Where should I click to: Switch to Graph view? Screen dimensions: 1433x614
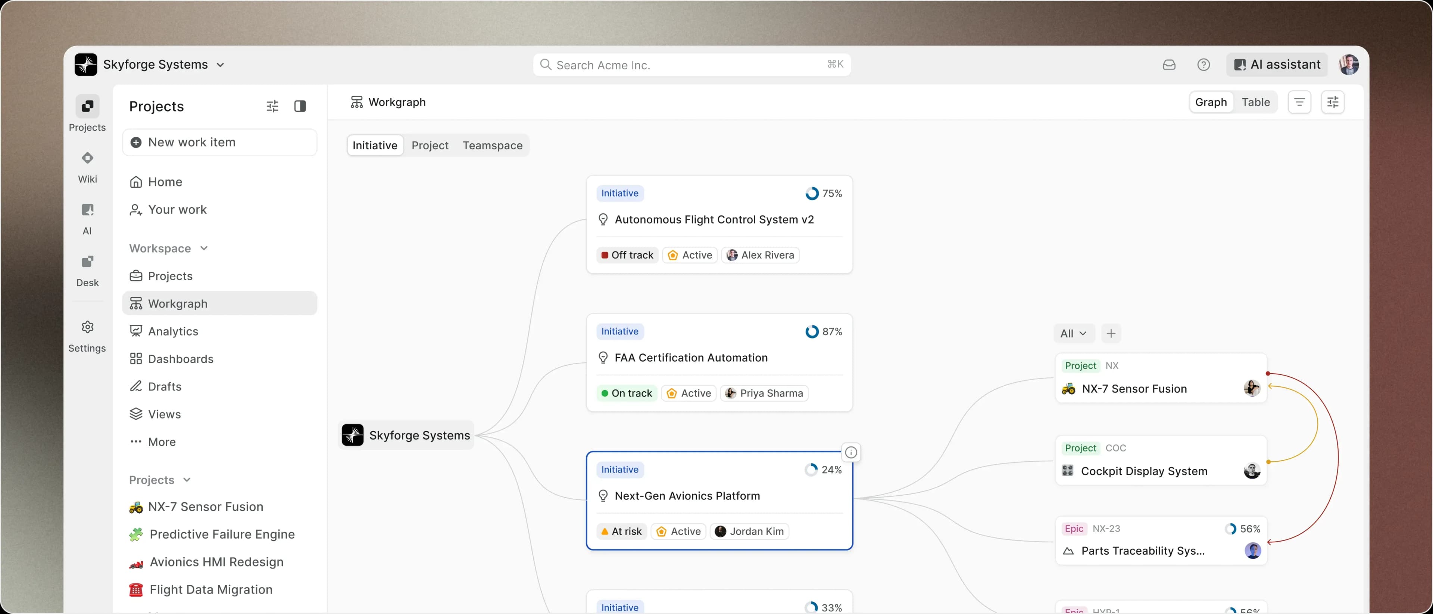pyautogui.click(x=1211, y=102)
